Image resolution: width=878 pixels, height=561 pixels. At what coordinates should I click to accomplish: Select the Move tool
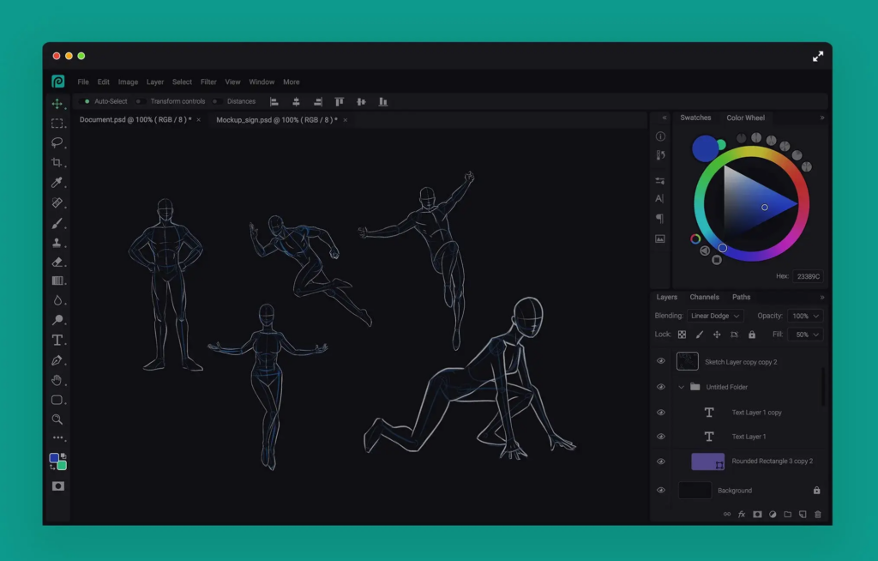(57, 104)
